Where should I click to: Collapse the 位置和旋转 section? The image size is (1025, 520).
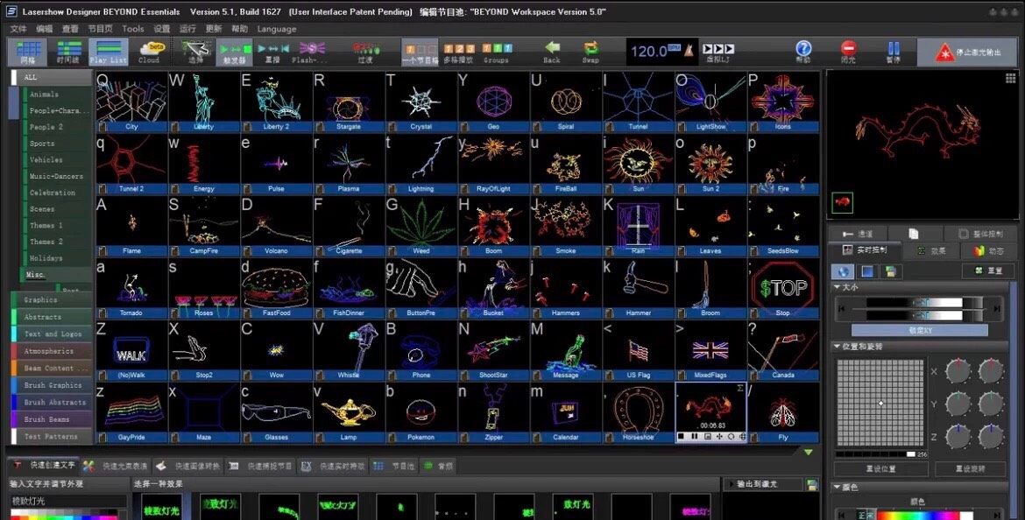click(x=838, y=347)
